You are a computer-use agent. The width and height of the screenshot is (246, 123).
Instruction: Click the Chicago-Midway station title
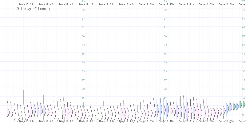[x=33, y=9]
